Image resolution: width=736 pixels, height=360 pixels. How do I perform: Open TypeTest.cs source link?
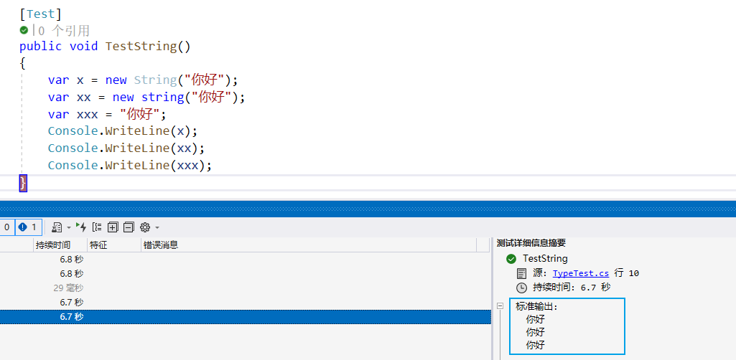[581, 273]
